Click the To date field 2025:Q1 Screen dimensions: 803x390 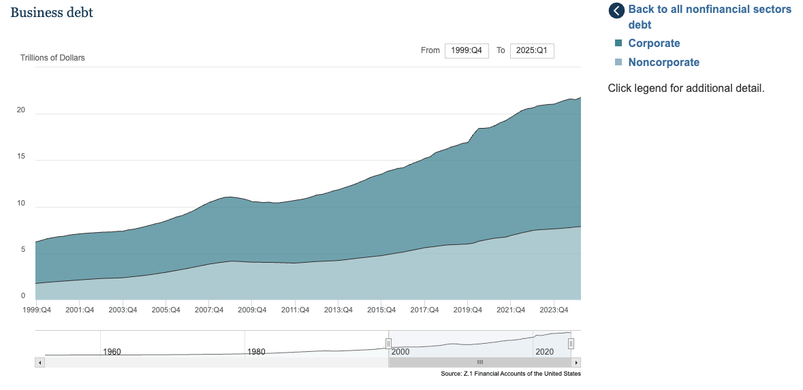tap(531, 51)
